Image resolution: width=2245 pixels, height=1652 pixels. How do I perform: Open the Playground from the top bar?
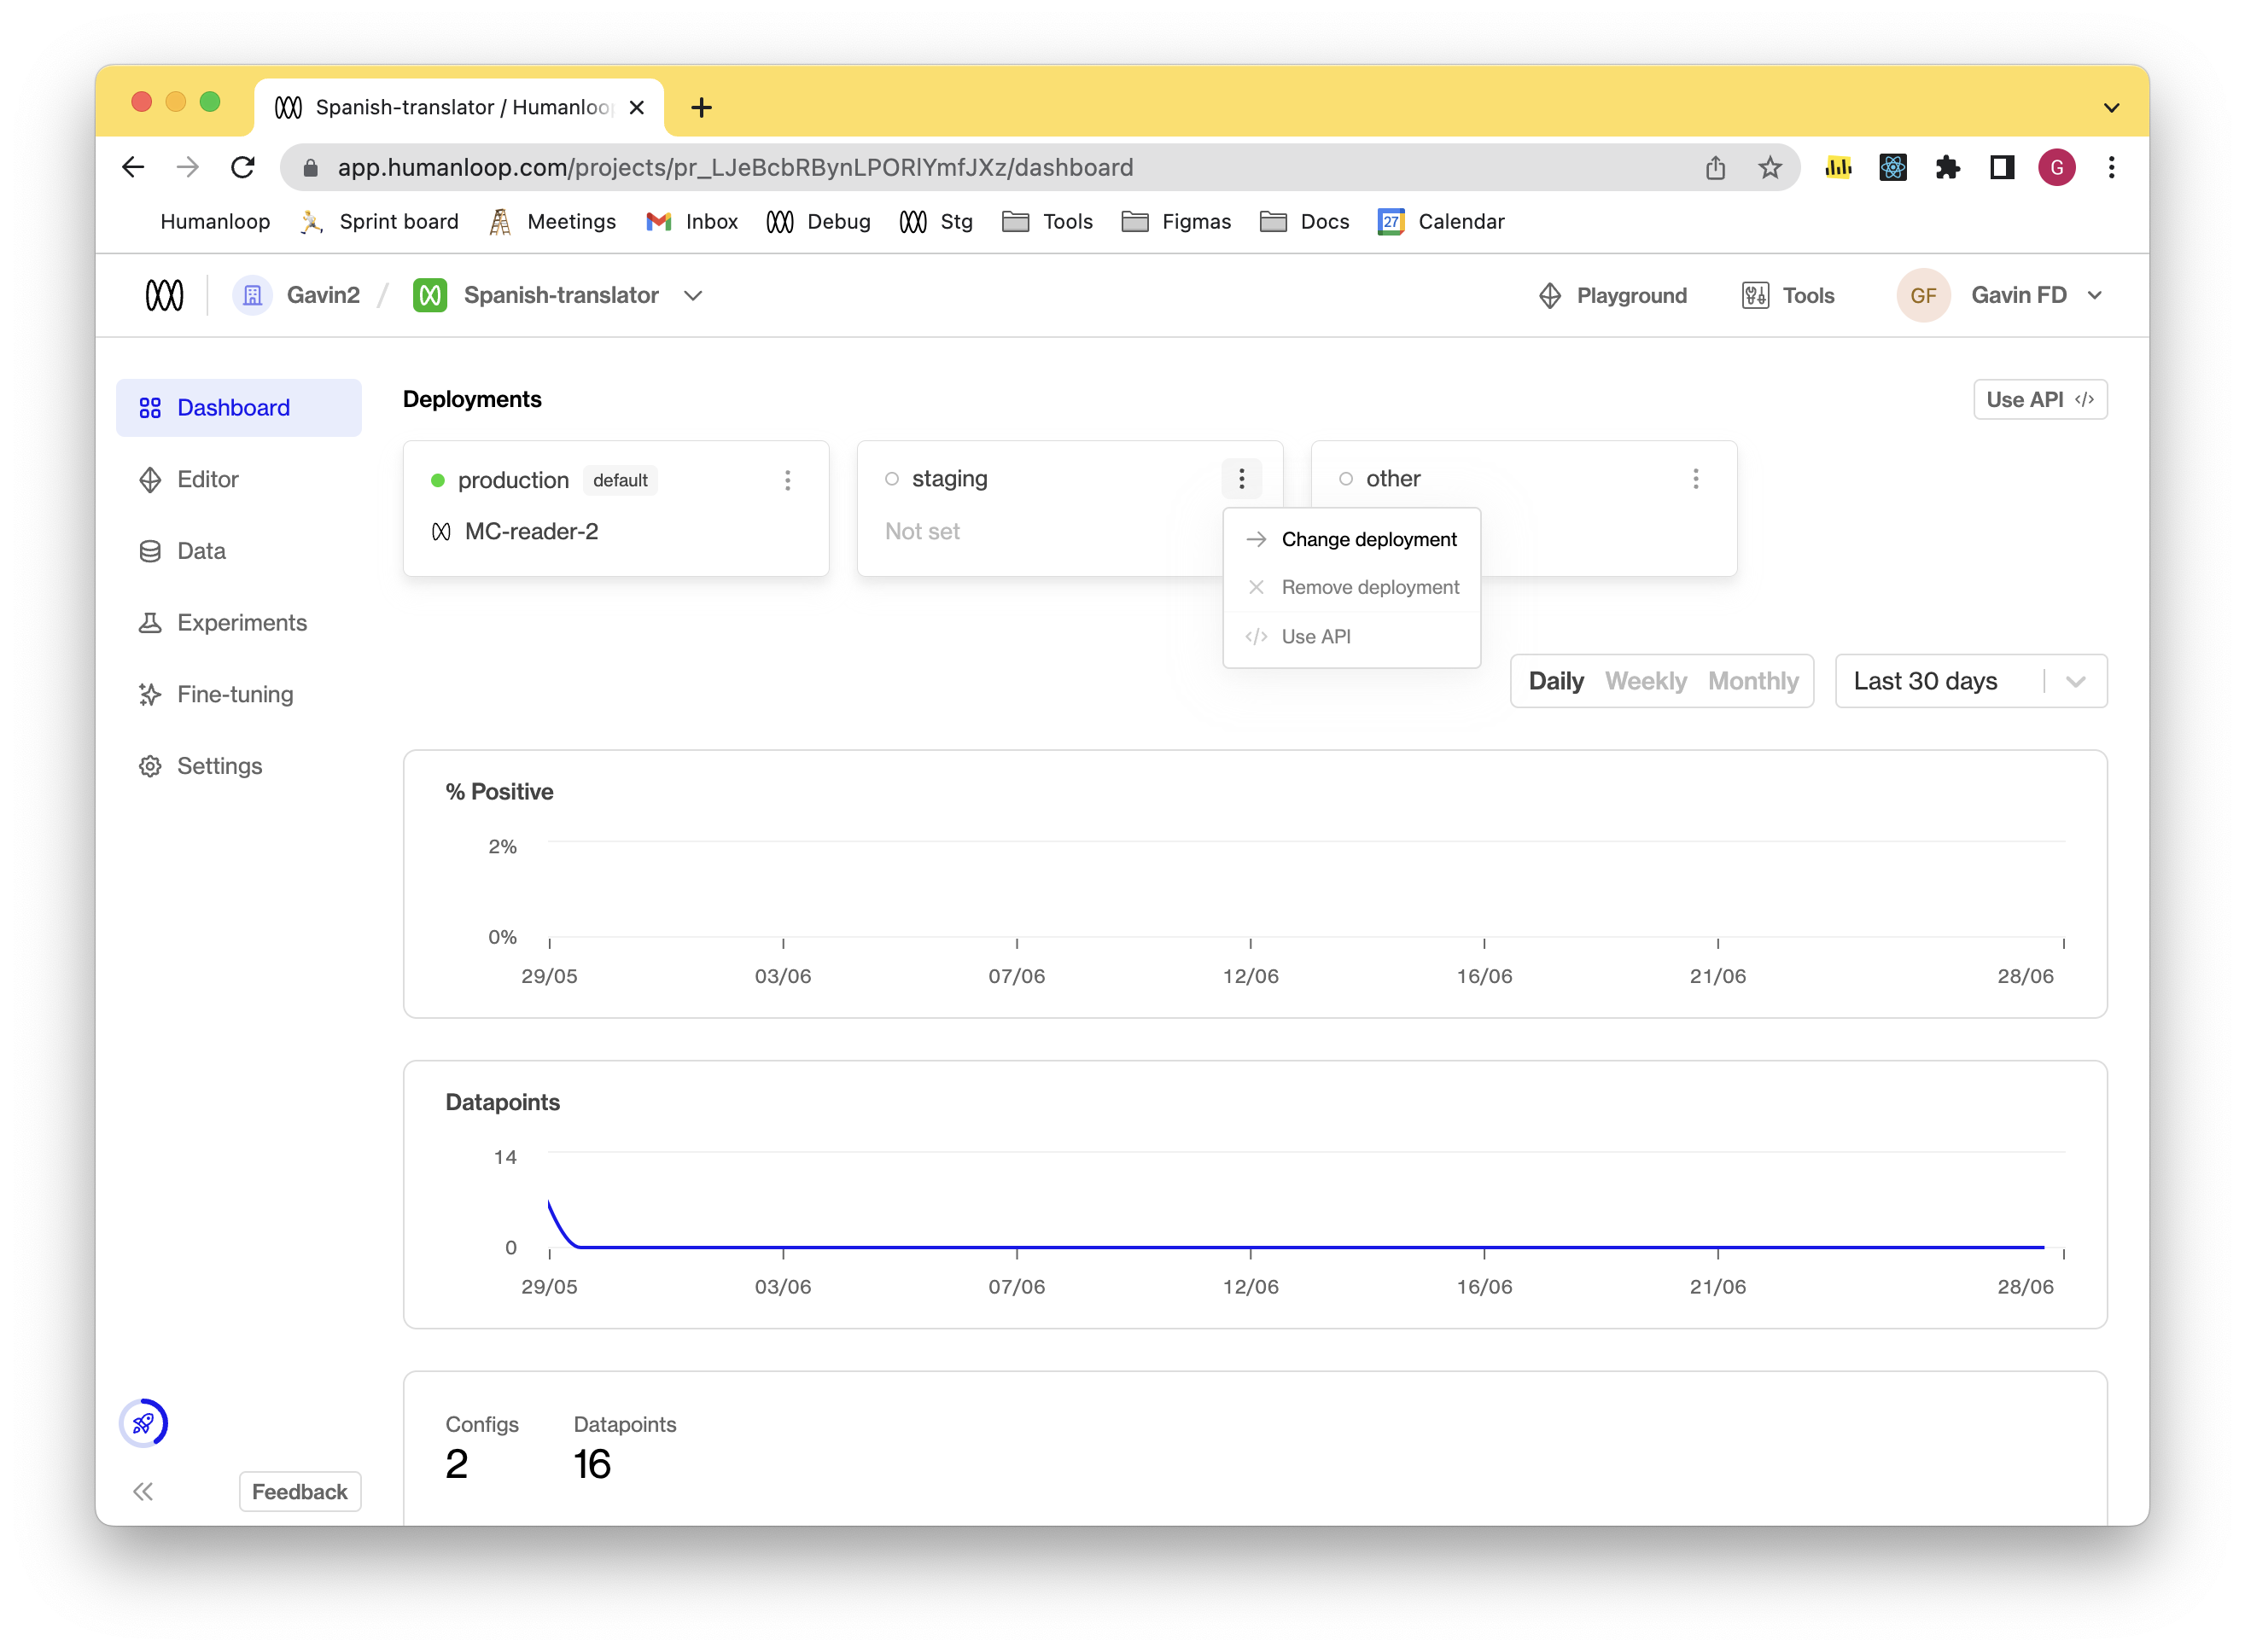tap(1612, 295)
